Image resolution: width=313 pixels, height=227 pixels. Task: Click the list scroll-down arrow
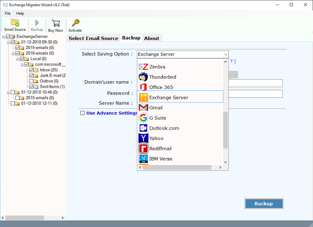(225, 162)
